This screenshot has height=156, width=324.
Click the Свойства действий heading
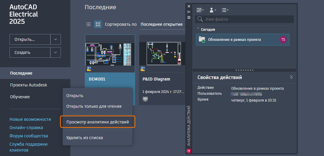tap(220, 78)
